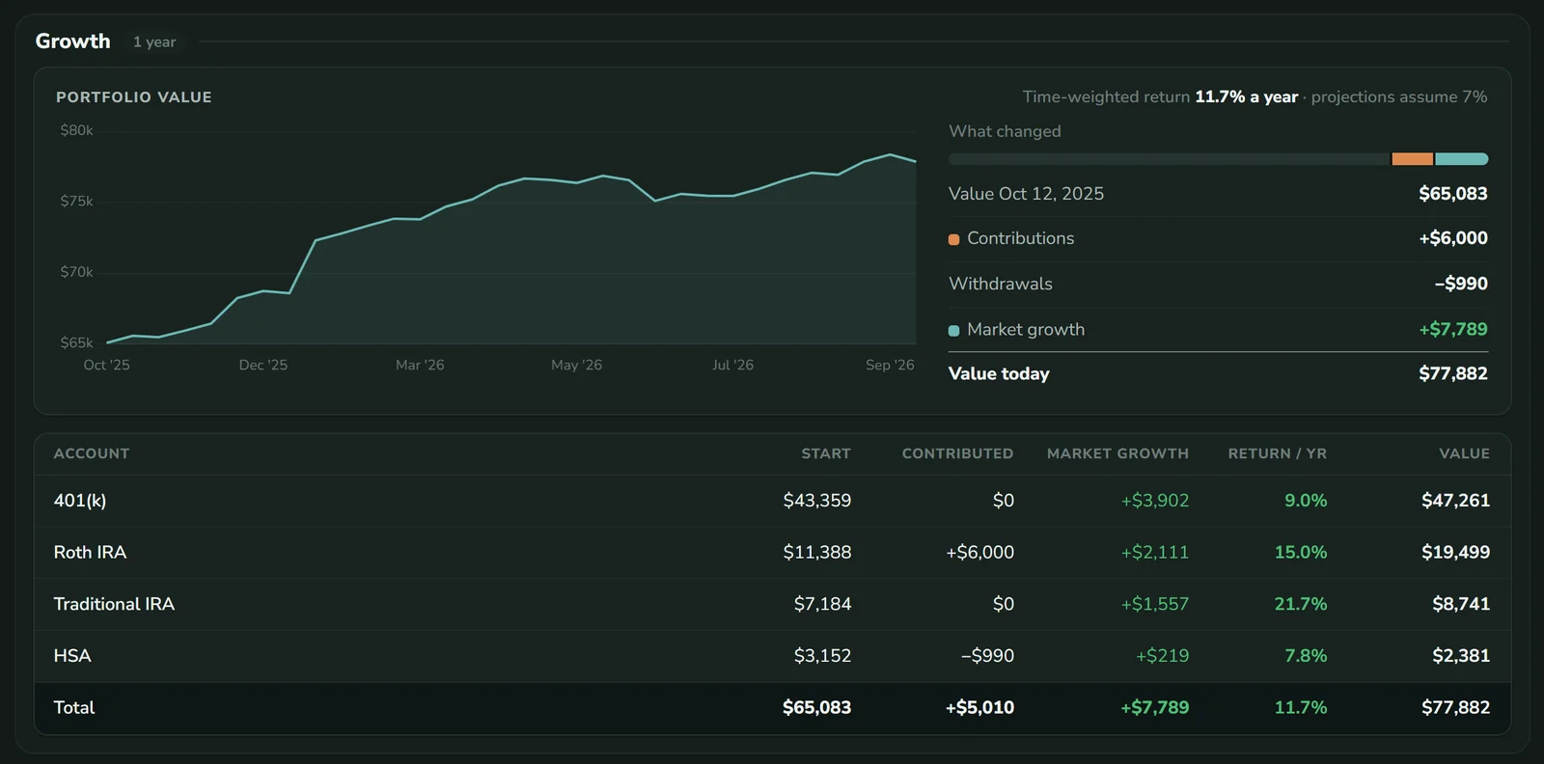Click the "START" column header
This screenshot has height=764, width=1544.
(826, 453)
